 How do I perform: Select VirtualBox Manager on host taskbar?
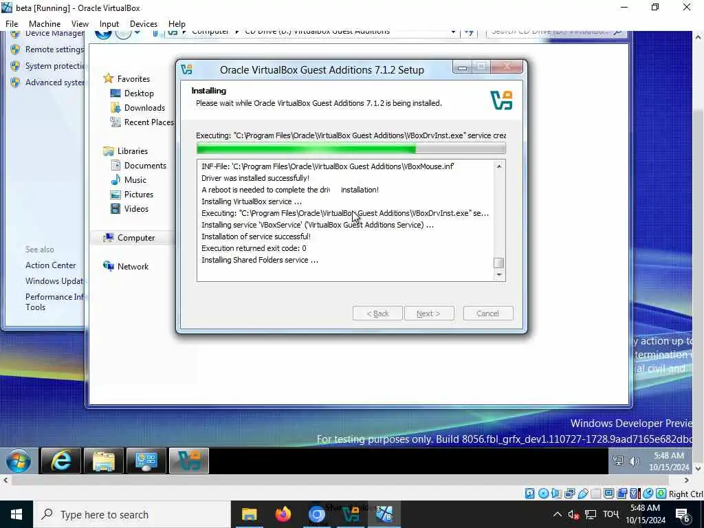click(x=350, y=514)
